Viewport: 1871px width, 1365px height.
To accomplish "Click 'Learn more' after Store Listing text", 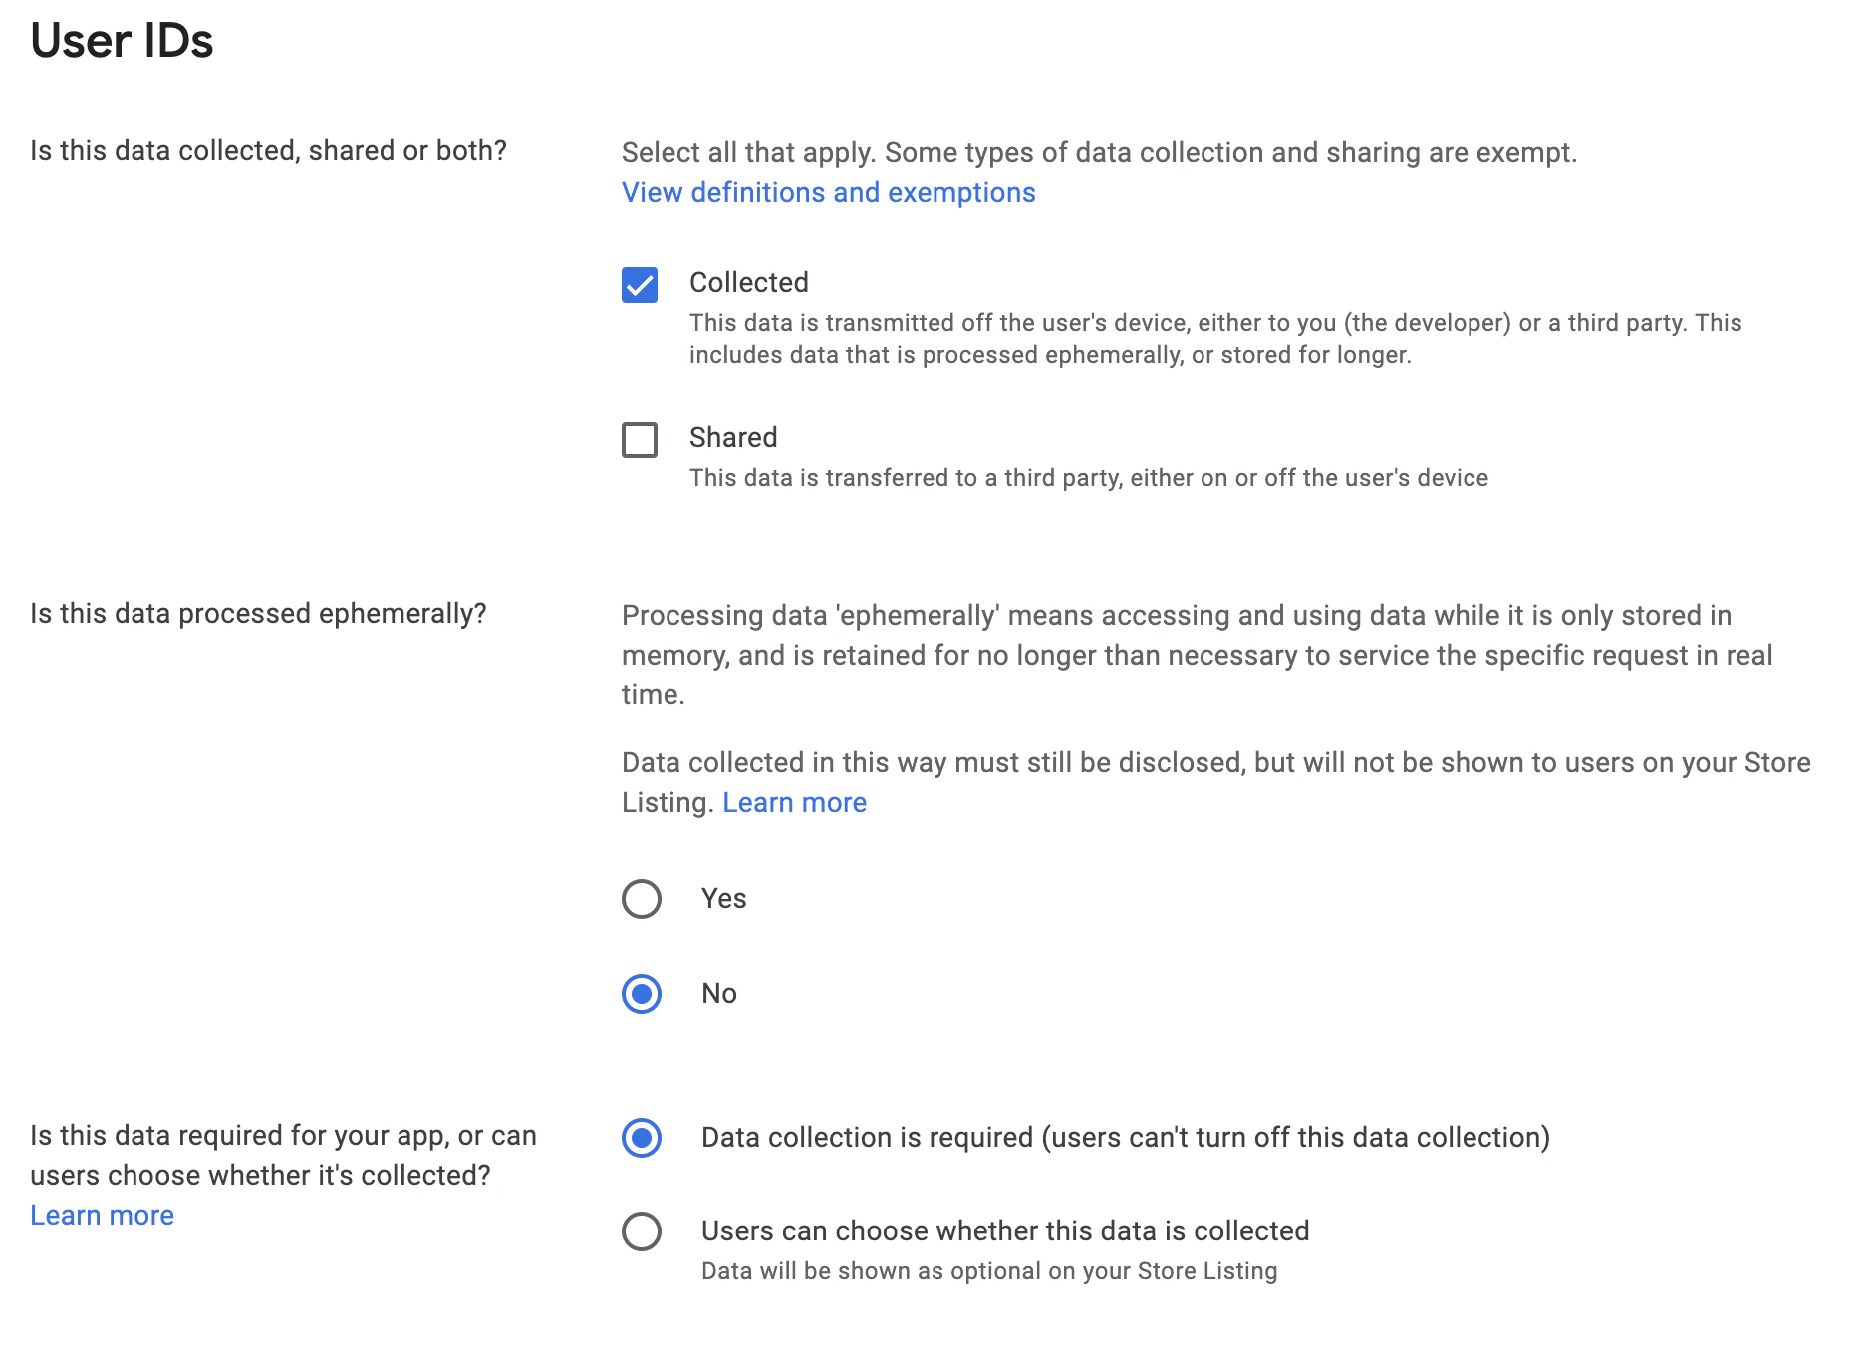I will 794,803.
